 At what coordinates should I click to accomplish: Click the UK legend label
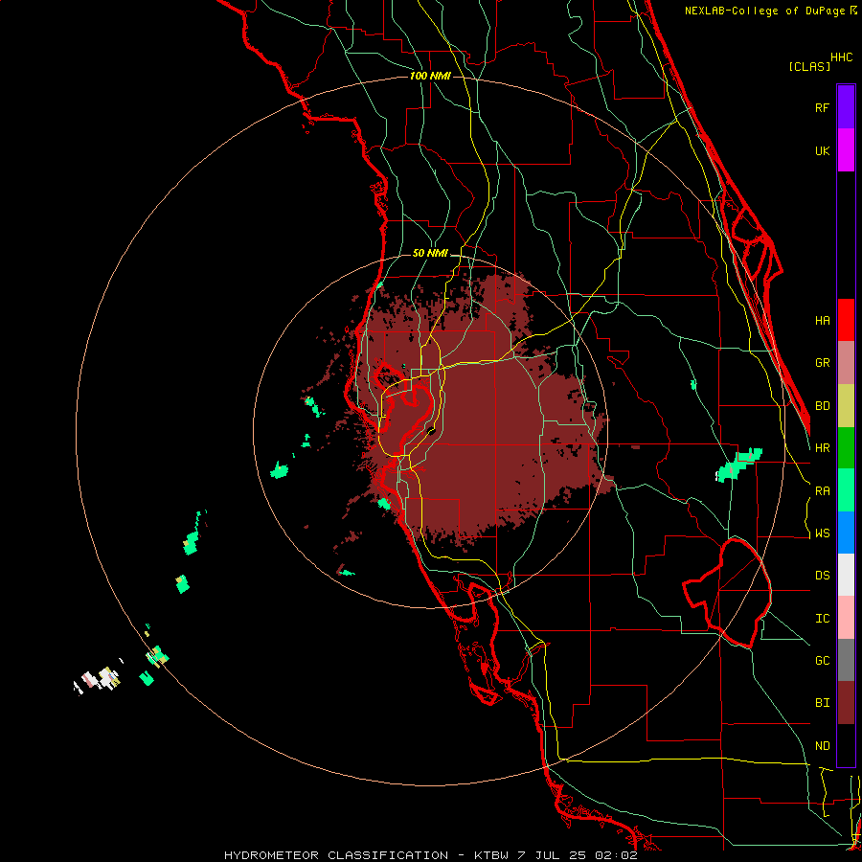point(822,150)
